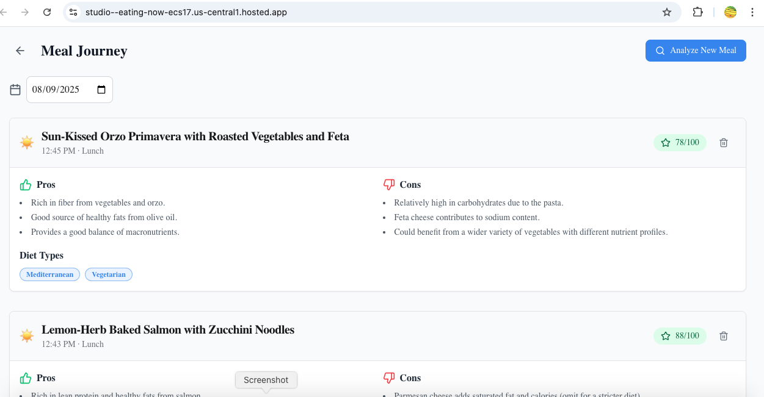Viewport: 764px width, 397px height.
Task: Delete the Lemon-Herb Baked Salmon meal
Action: pos(724,336)
